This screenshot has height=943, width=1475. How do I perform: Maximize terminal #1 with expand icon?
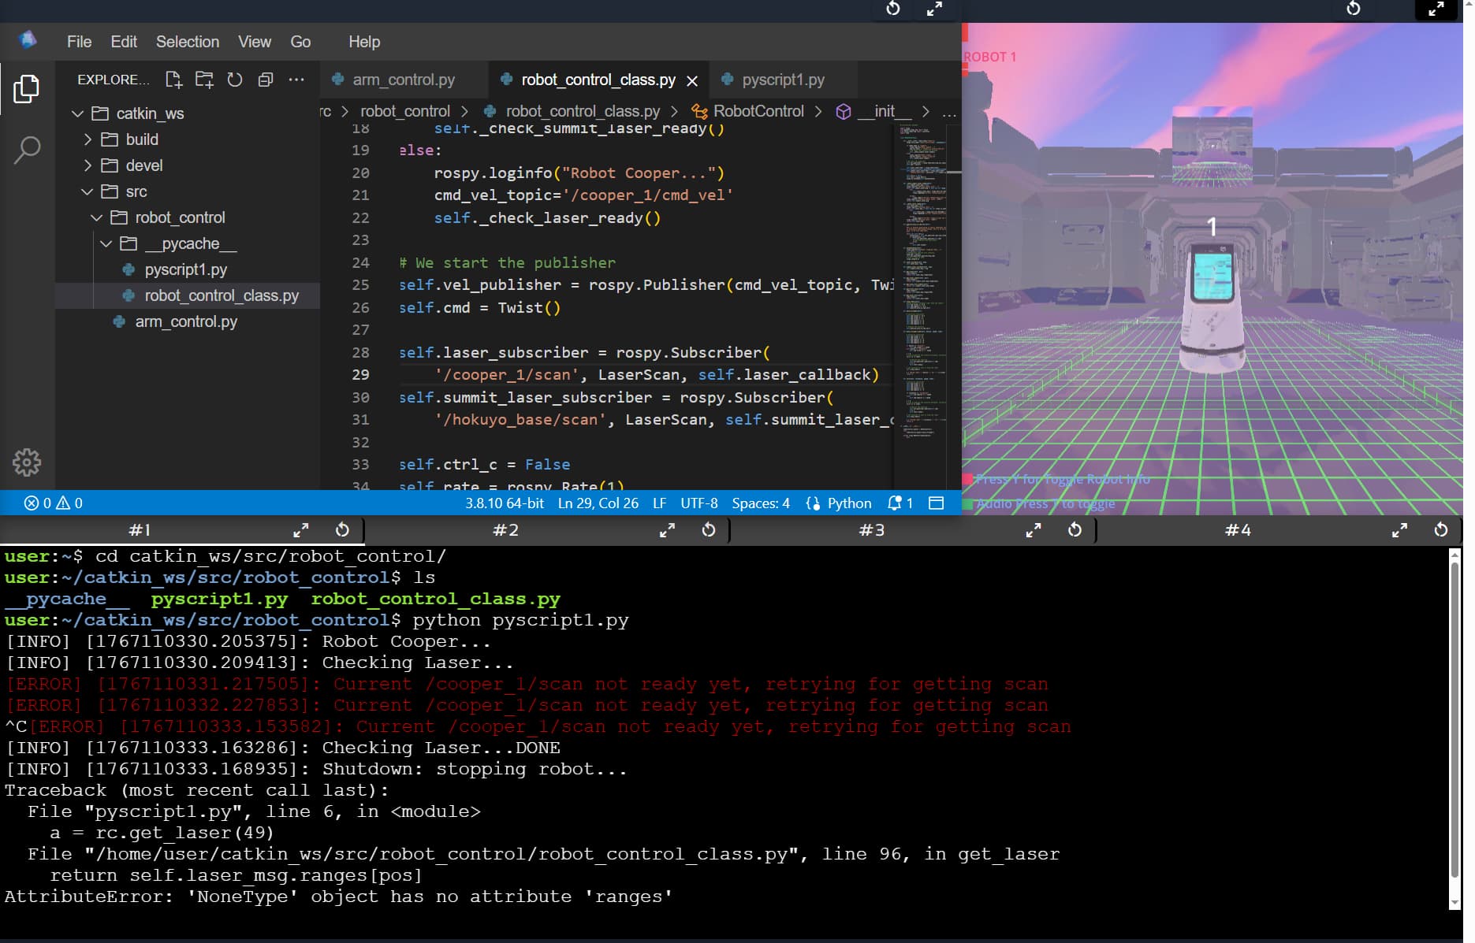pos(301,530)
